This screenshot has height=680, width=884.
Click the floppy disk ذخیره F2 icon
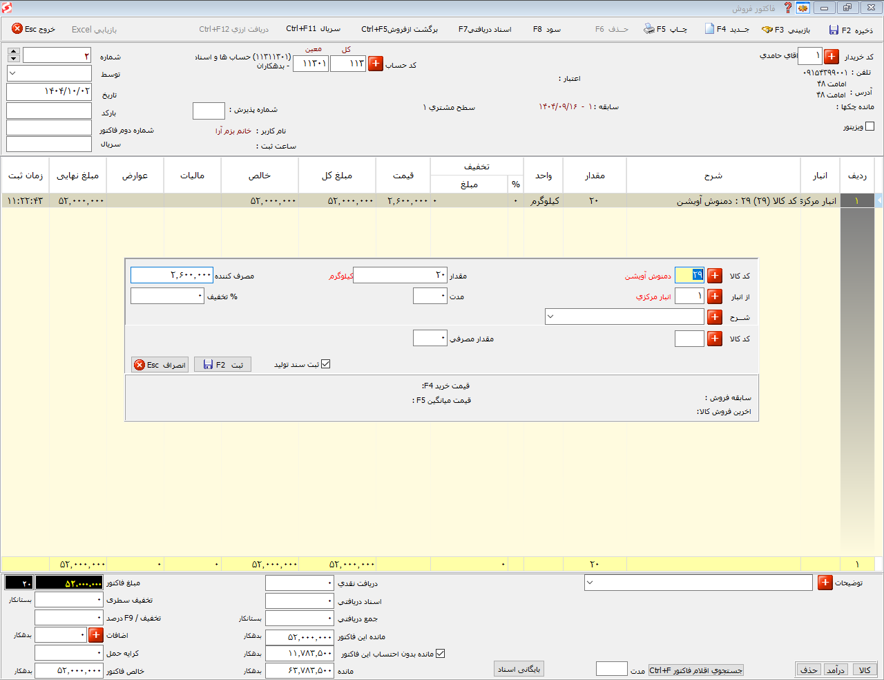(834, 30)
